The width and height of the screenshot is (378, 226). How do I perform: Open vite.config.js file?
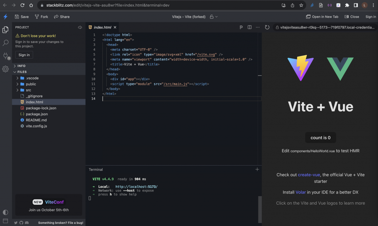tap(49, 126)
